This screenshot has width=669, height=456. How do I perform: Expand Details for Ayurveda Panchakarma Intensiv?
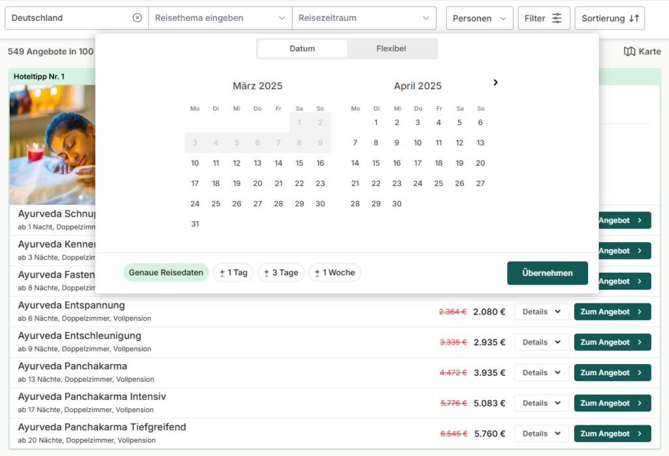(542, 403)
